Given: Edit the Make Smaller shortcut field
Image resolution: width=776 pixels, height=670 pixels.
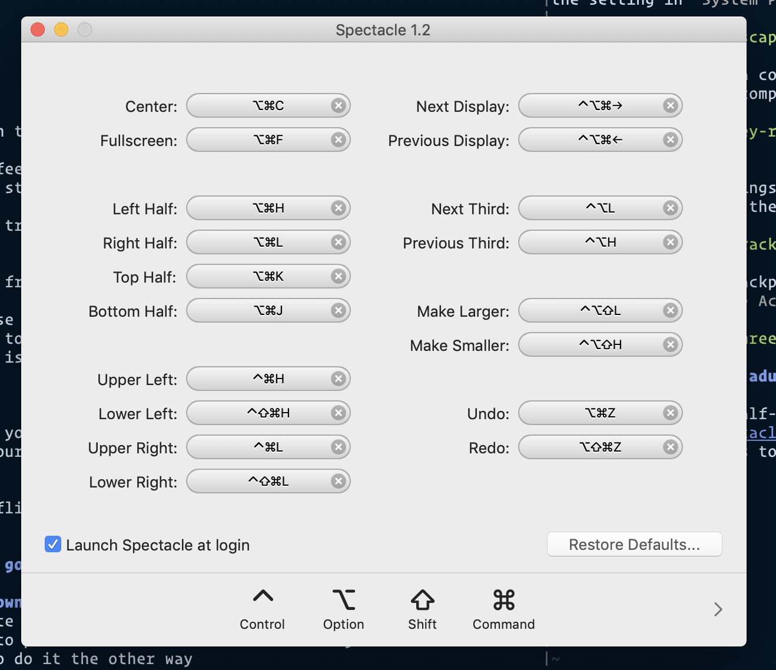Looking at the screenshot, I should (601, 344).
